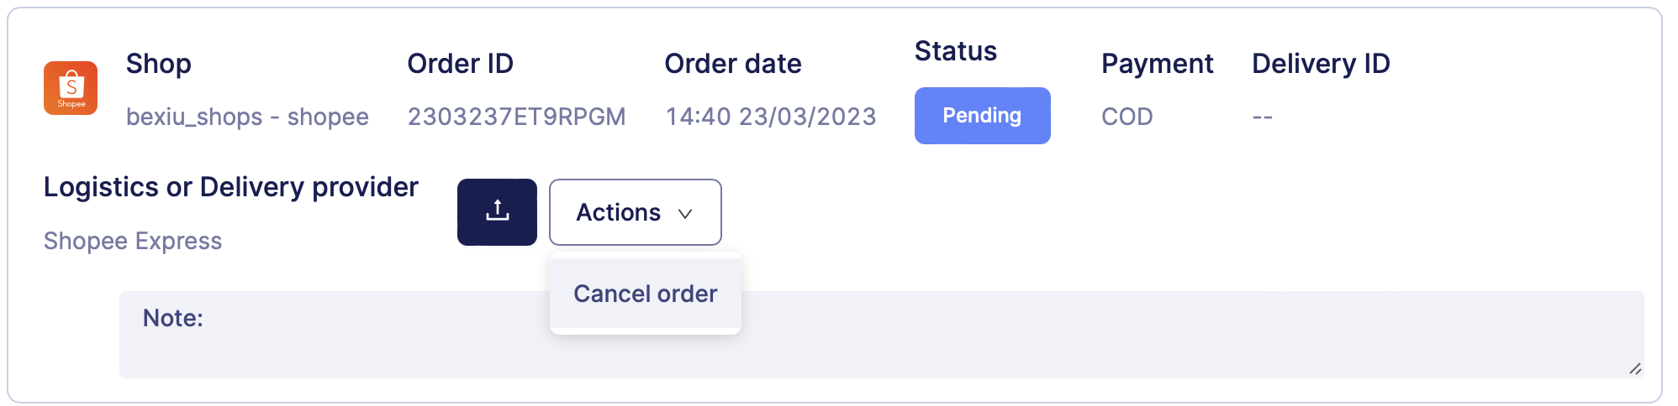Click the Shopee shop logo icon
The height and width of the screenshot is (406, 1678).
[71, 88]
